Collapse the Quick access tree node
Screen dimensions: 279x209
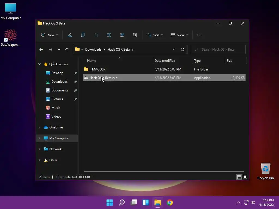pos(39,64)
